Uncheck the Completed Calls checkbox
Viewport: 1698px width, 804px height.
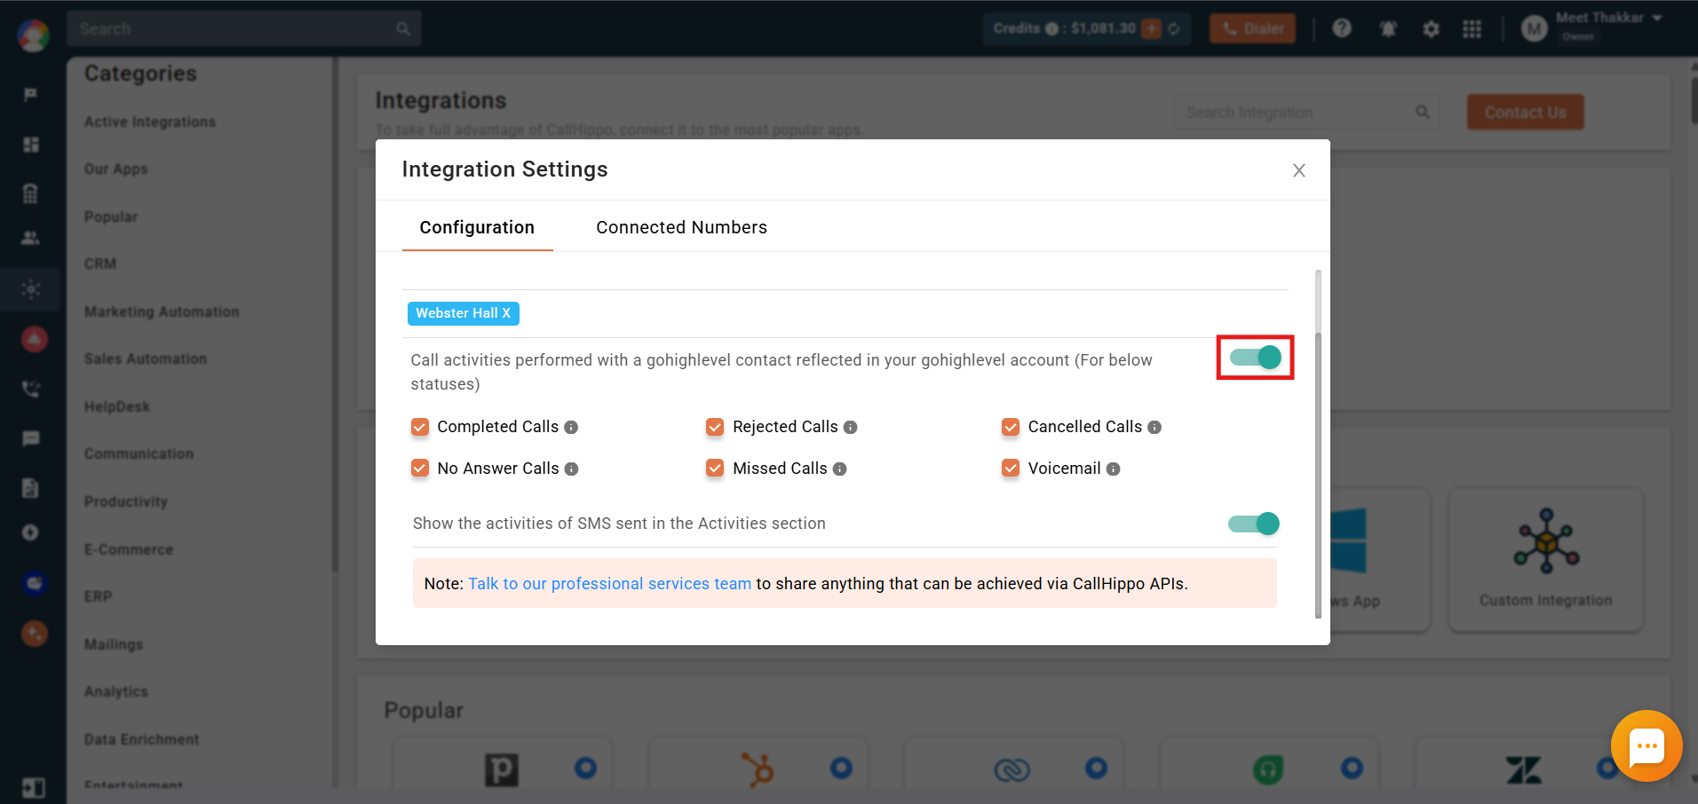pyautogui.click(x=420, y=427)
